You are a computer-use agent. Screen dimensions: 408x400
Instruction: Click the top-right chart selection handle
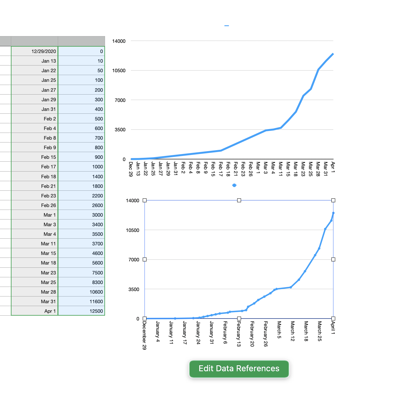pos(333,200)
